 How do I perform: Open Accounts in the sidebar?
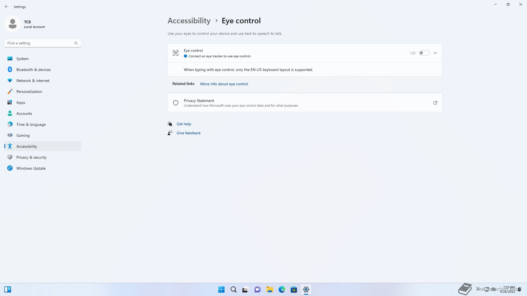(x=43, y=113)
